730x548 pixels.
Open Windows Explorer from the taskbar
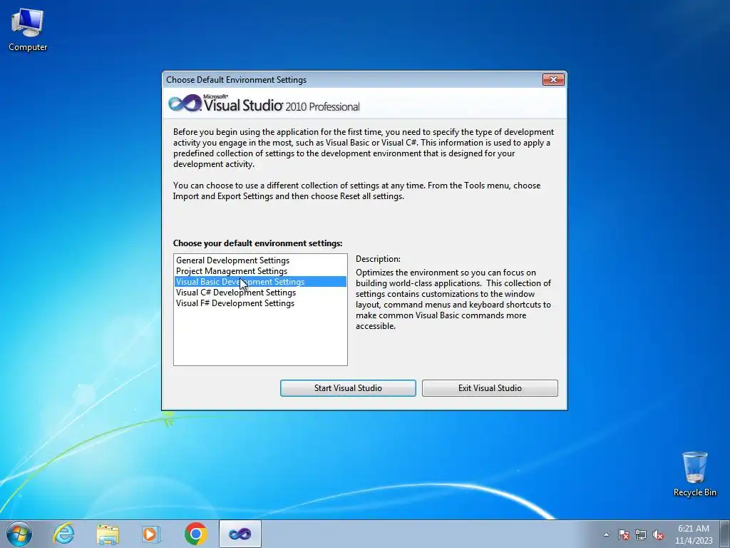(x=108, y=534)
